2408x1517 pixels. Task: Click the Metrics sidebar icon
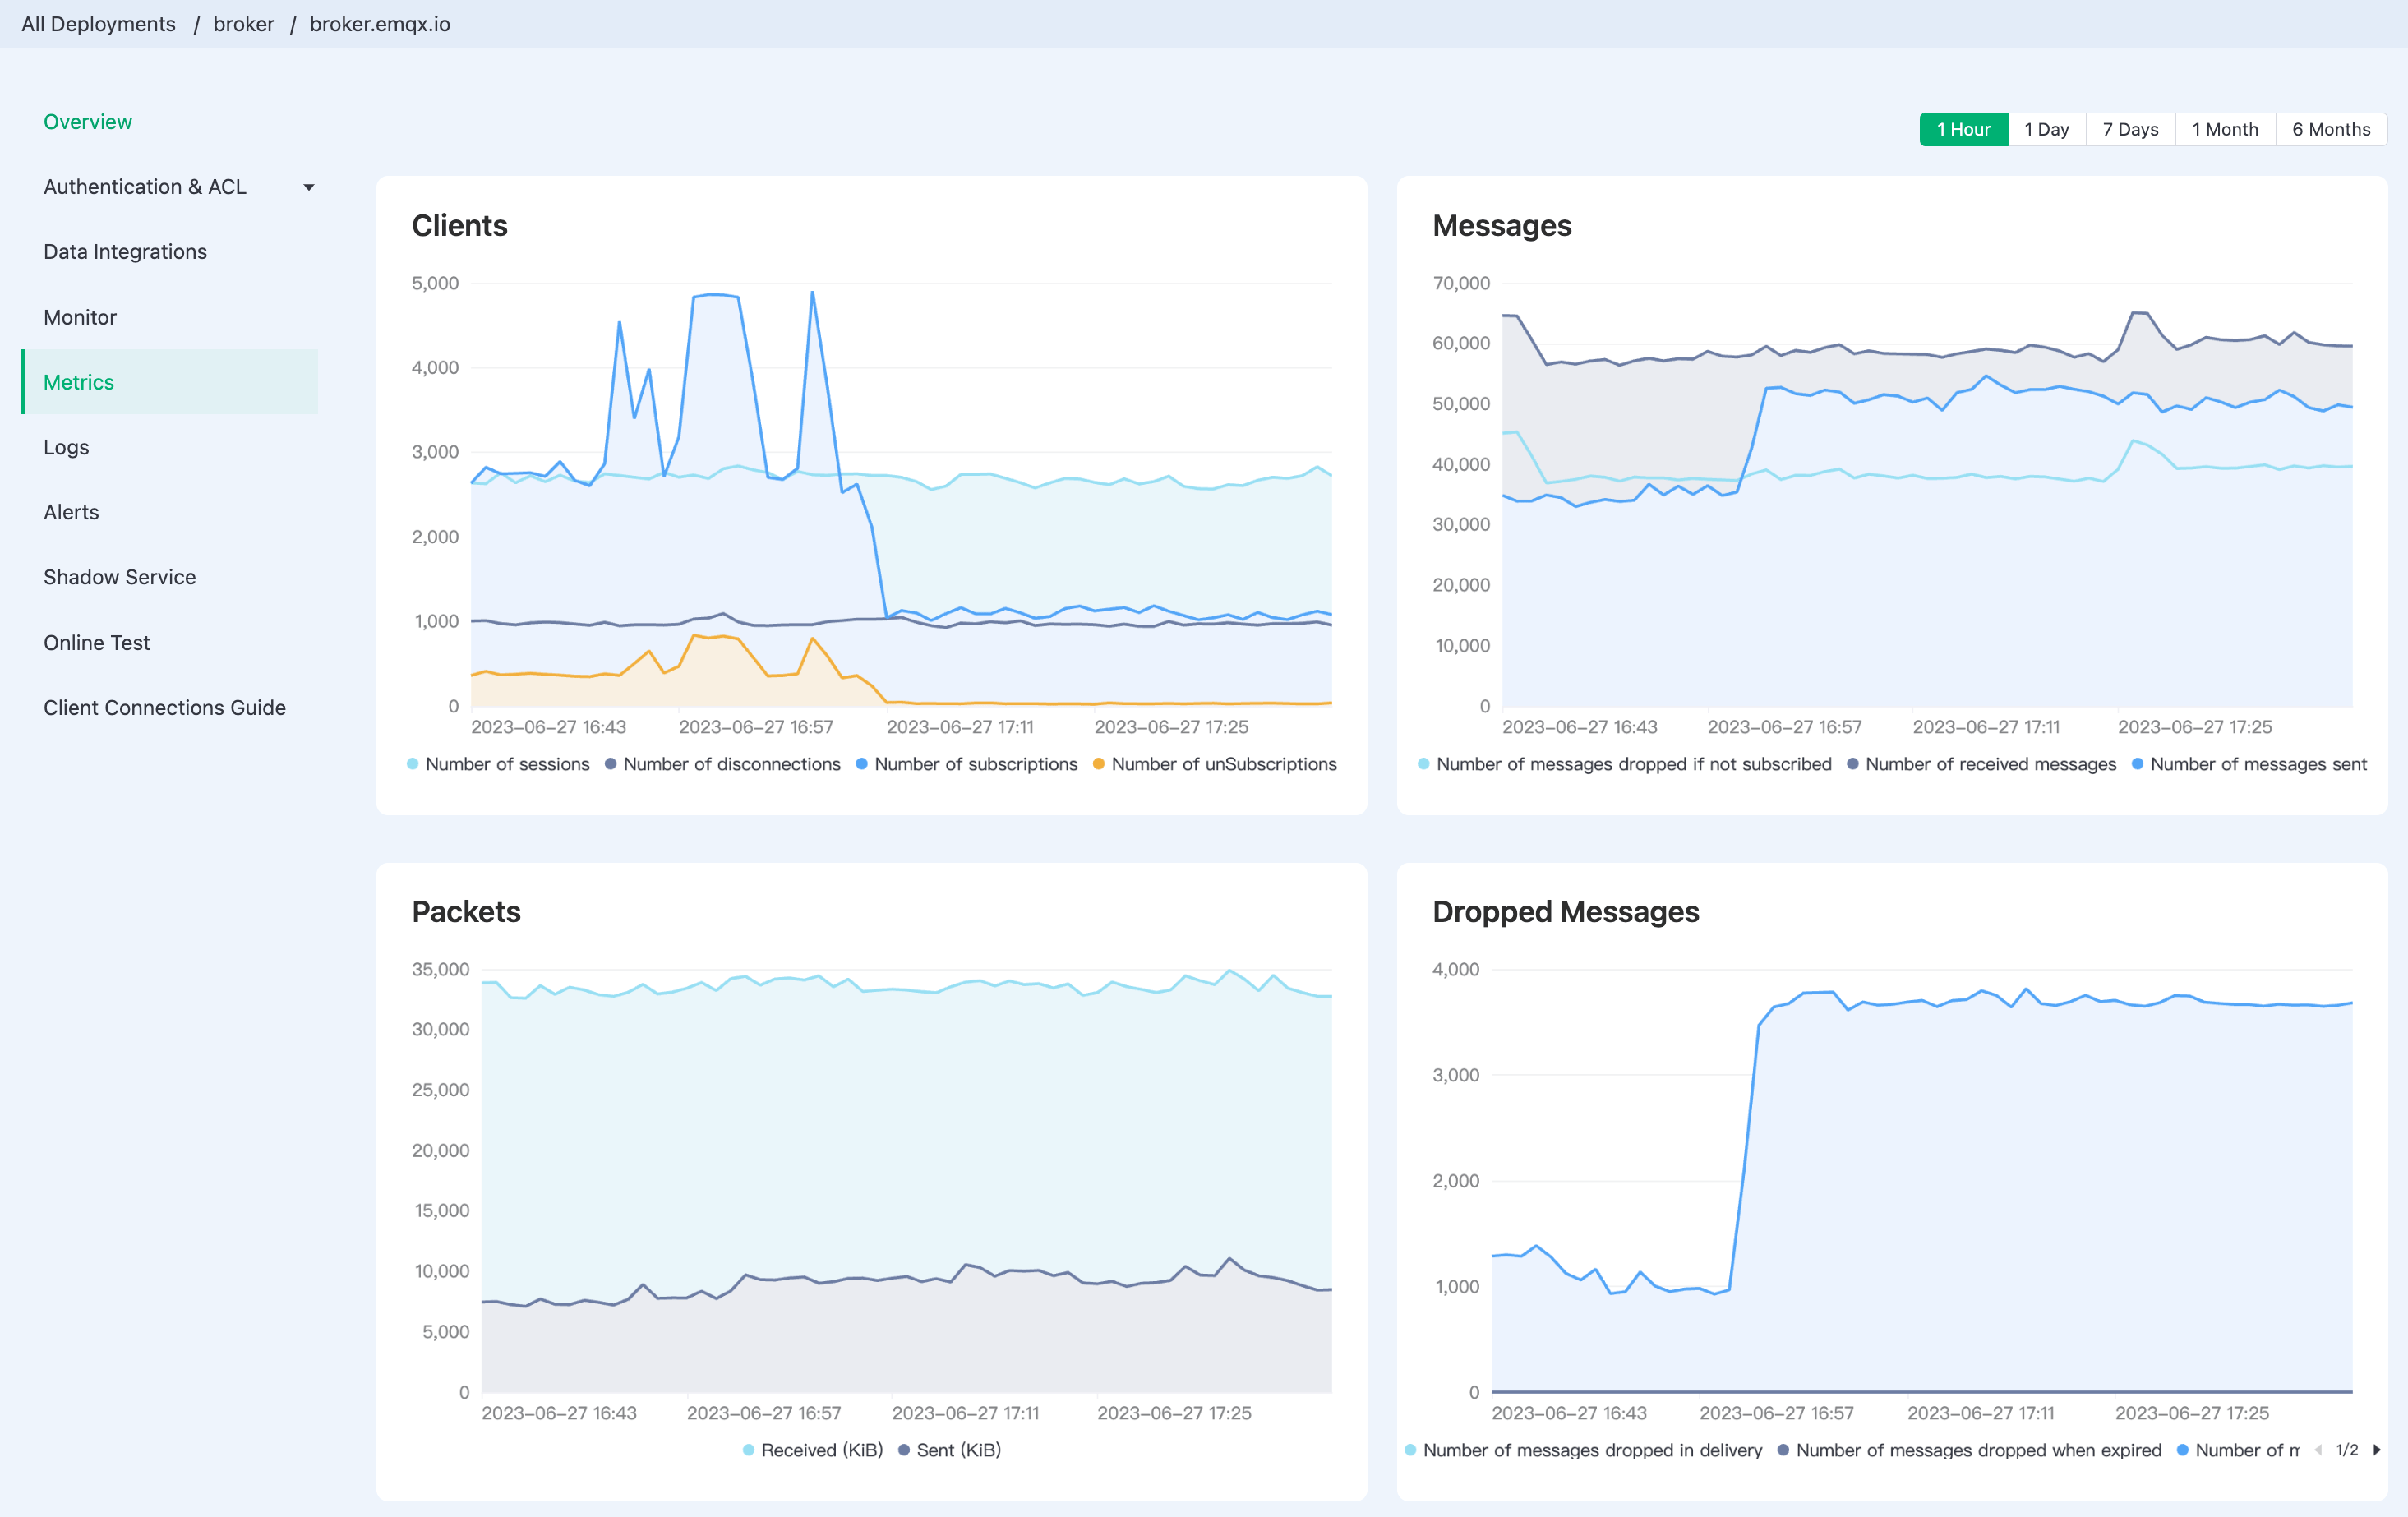[x=79, y=381]
